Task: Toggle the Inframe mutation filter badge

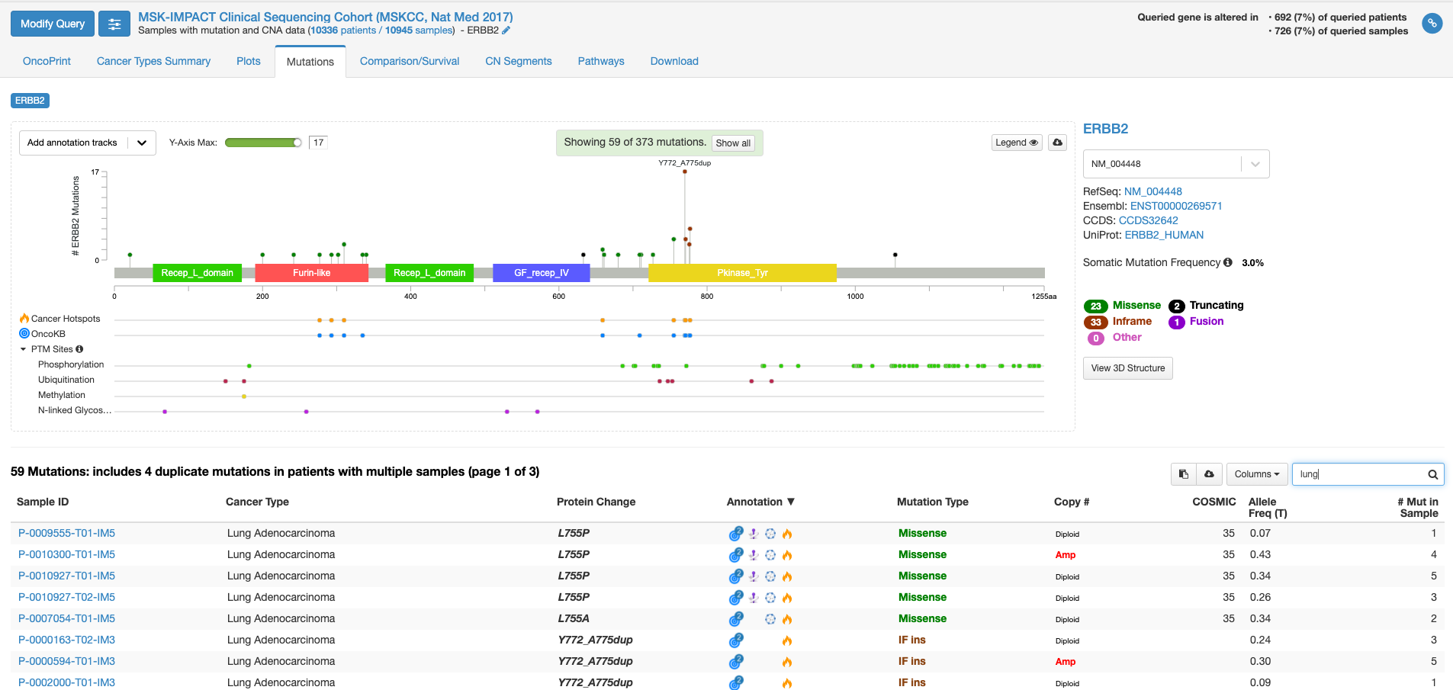Action: pyautogui.click(x=1096, y=322)
